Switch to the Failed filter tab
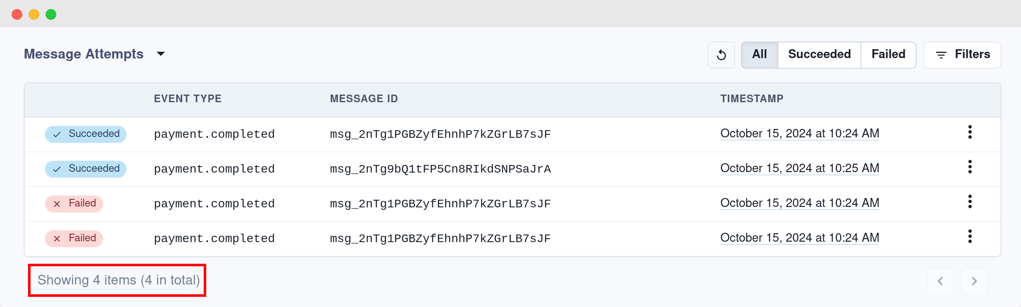1021x307 pixels. click(888, 54)
